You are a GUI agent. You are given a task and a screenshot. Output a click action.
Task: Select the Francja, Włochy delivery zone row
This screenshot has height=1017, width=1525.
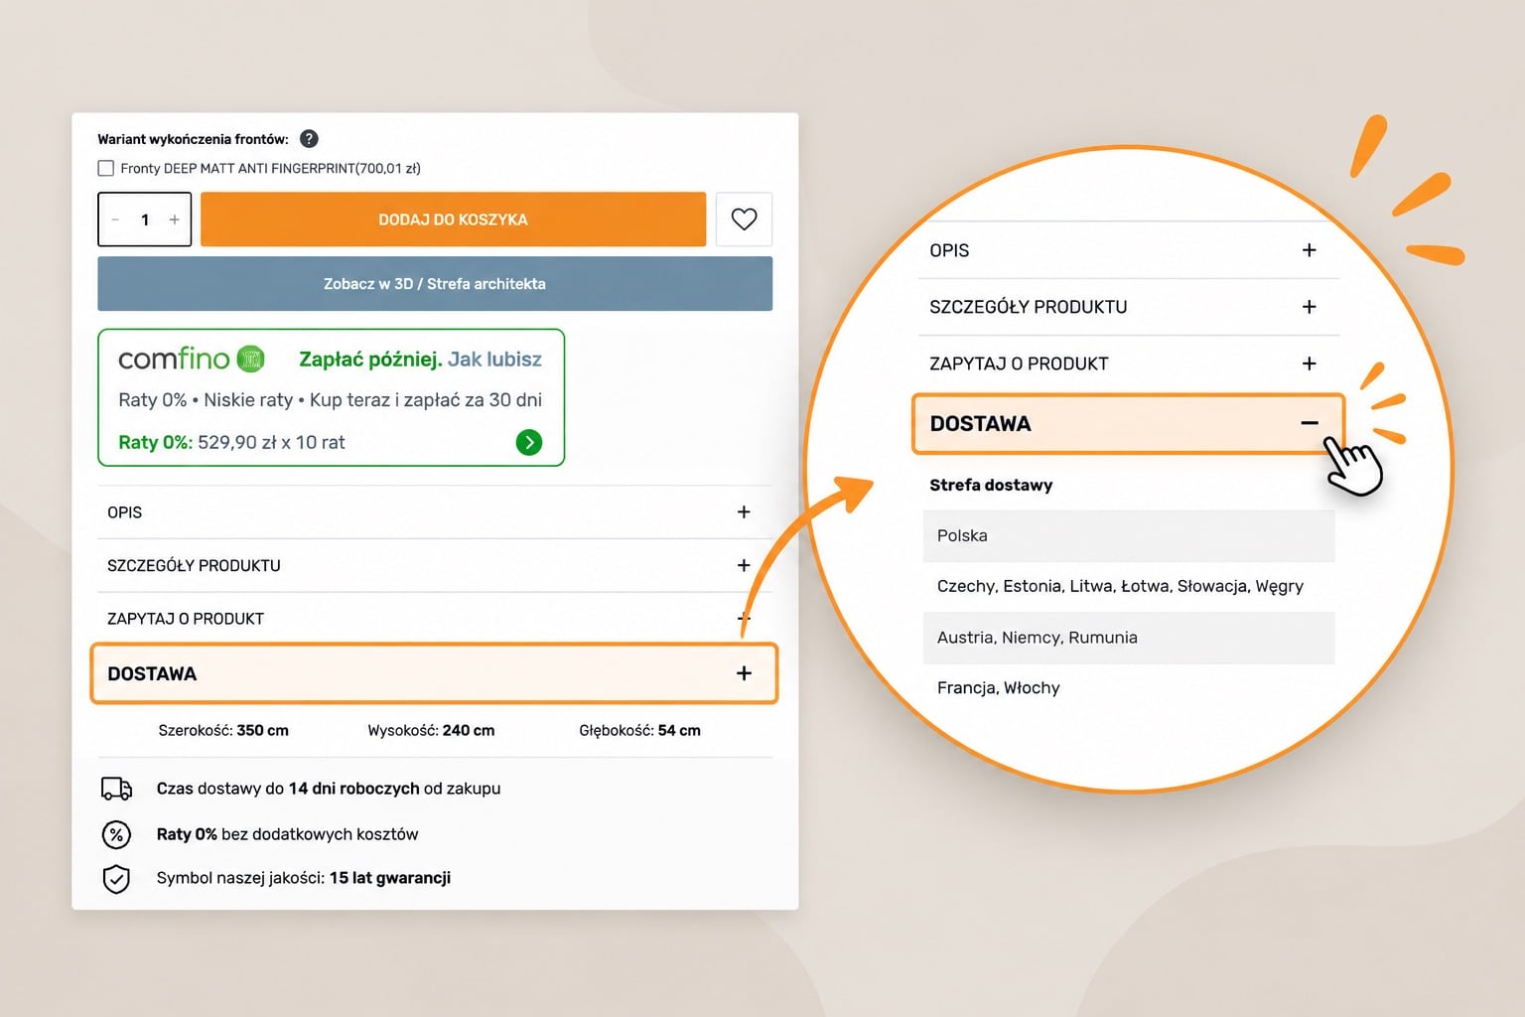tap(1129, 688)
